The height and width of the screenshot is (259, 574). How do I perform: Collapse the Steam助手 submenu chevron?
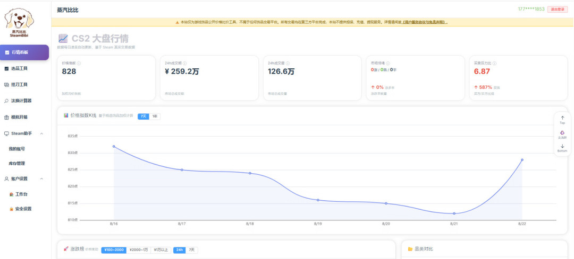[41, 133]
